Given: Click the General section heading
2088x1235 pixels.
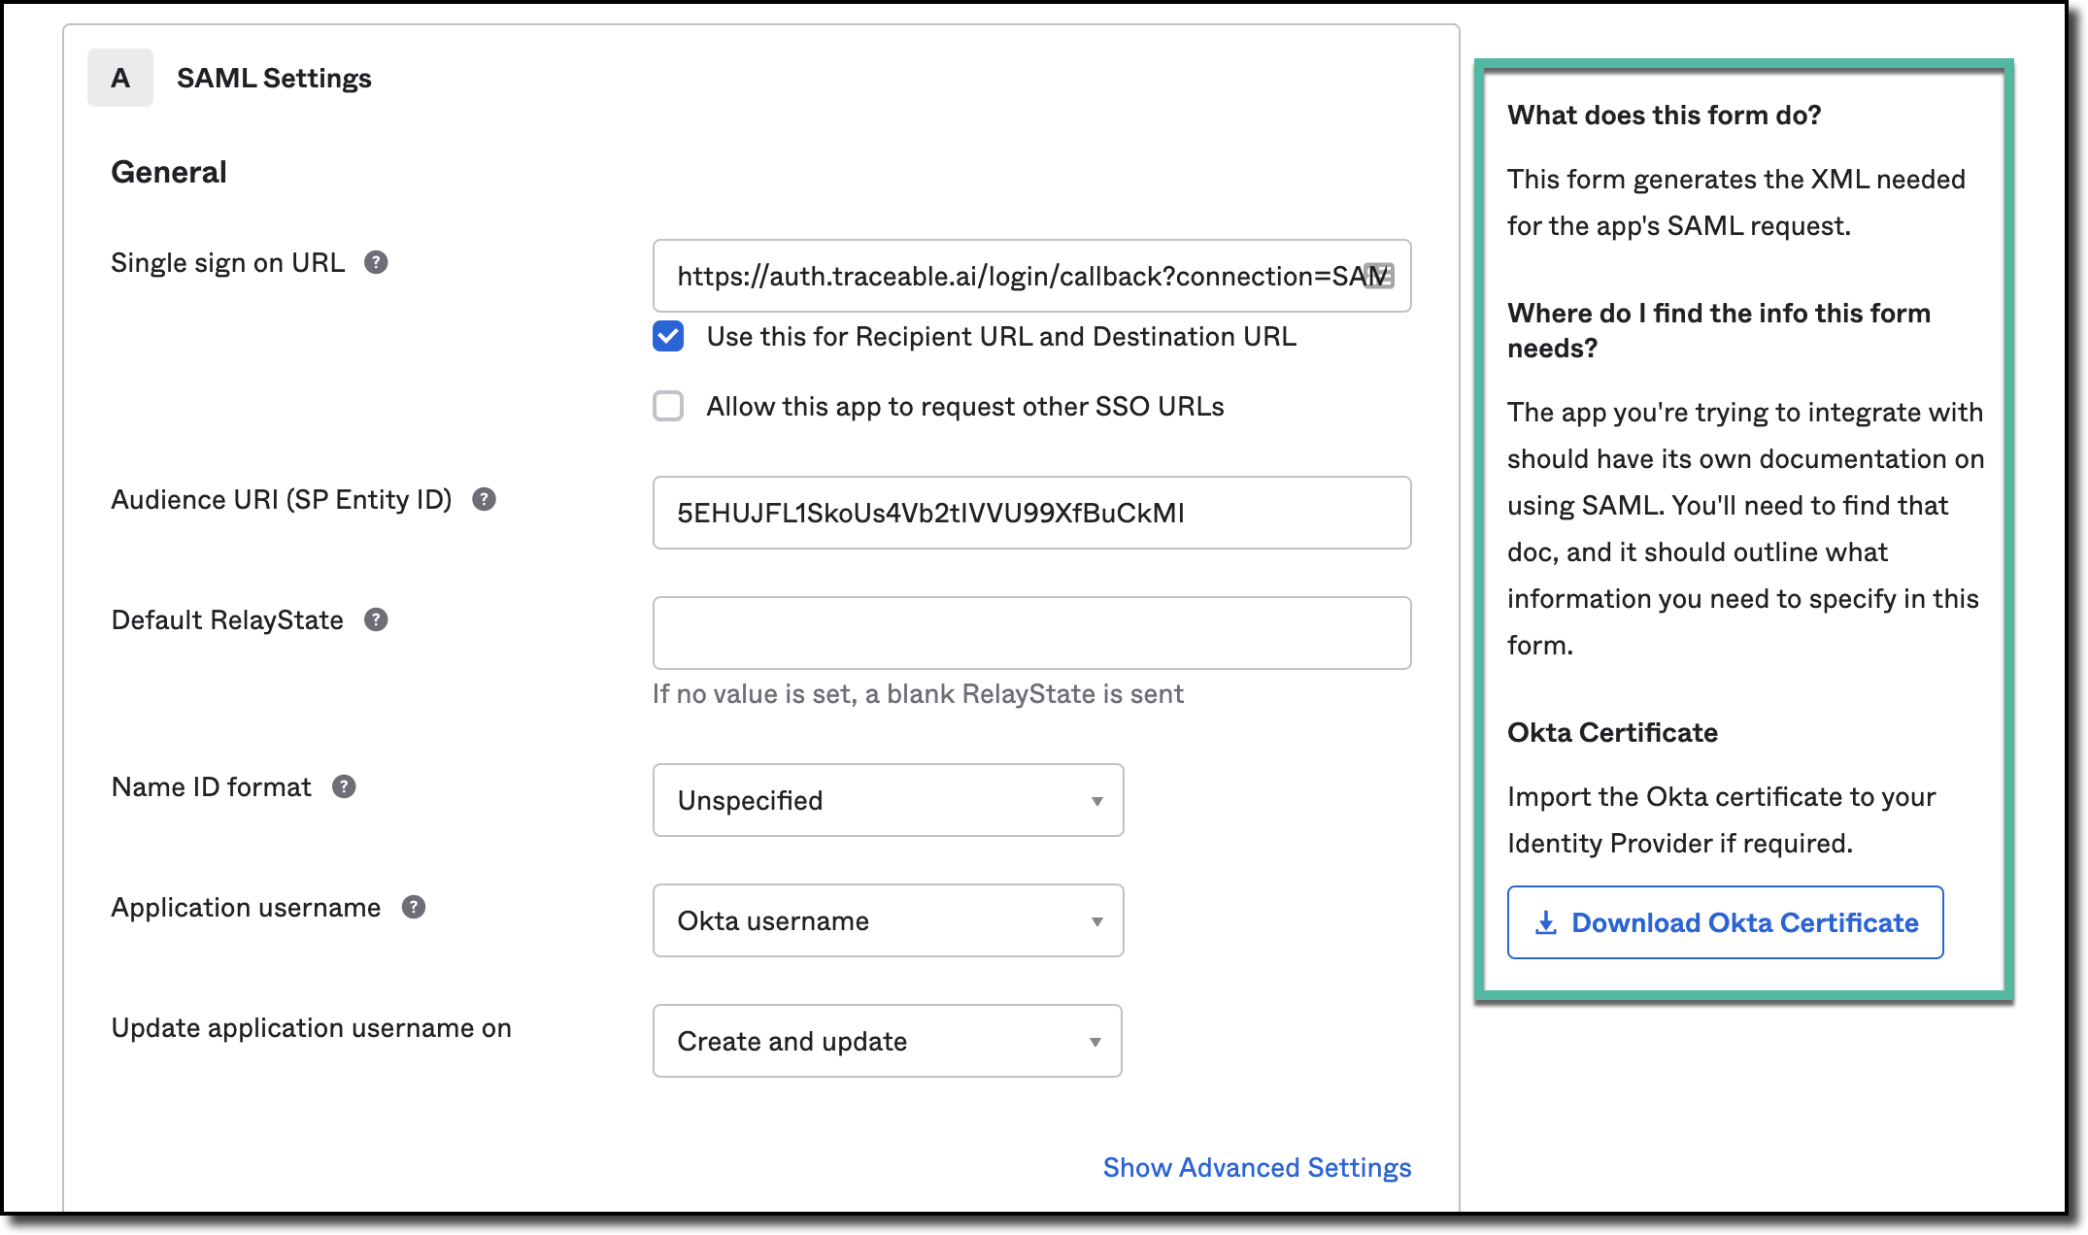Looking at the screenshot, I should [x=169, y=172].
